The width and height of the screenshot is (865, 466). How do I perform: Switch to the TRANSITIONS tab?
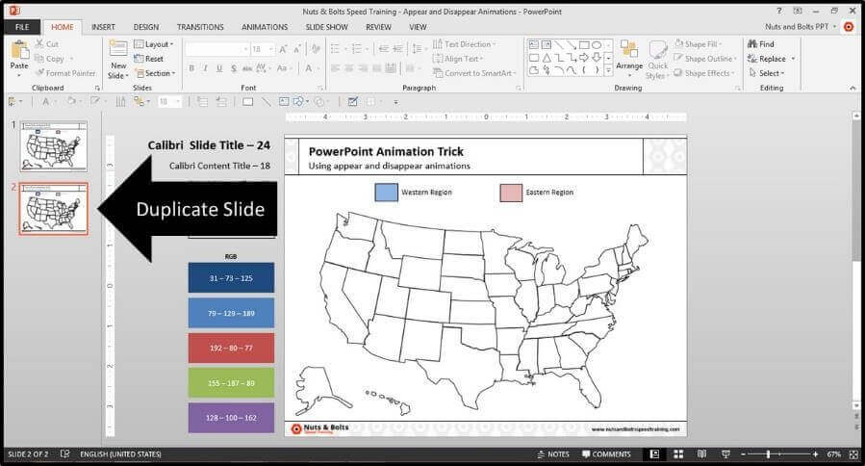[200, 27]
